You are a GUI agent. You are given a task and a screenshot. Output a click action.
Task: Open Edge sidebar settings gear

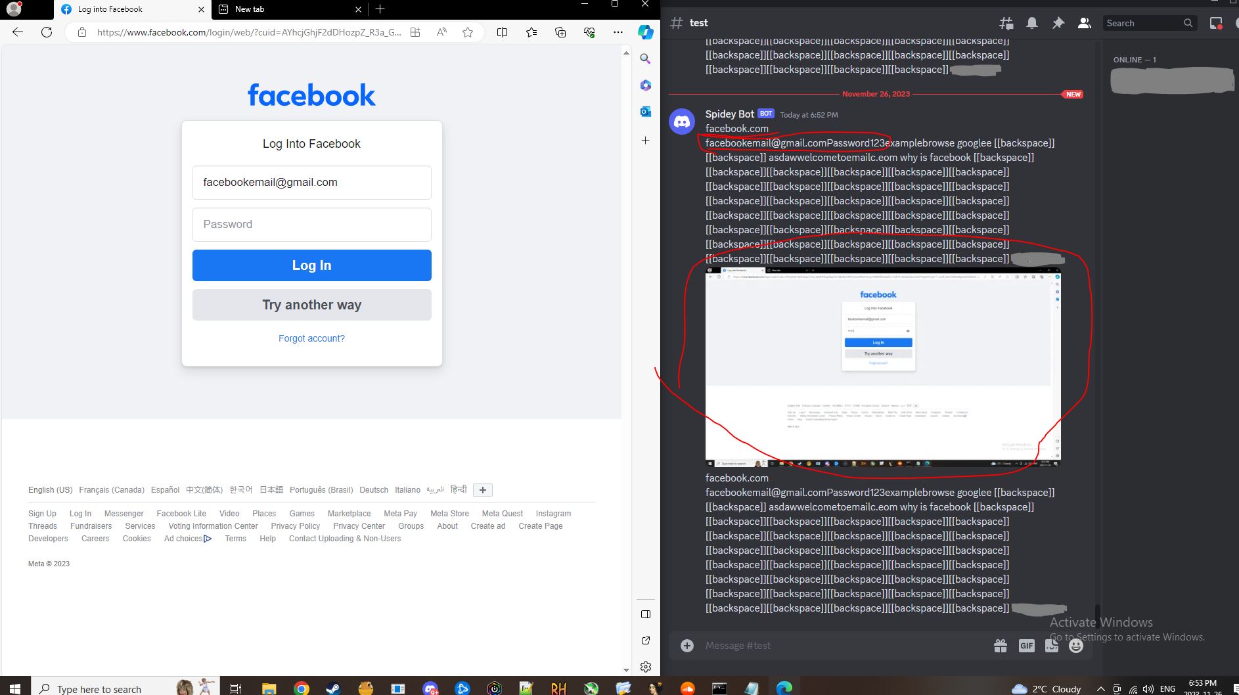646,667
